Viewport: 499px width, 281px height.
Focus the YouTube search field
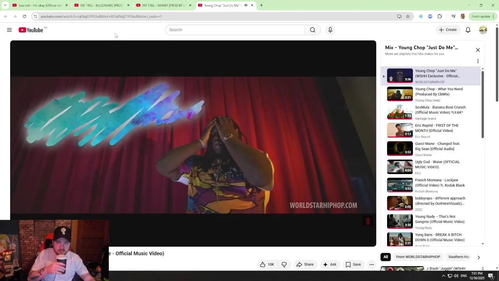[x=235, y=30]
